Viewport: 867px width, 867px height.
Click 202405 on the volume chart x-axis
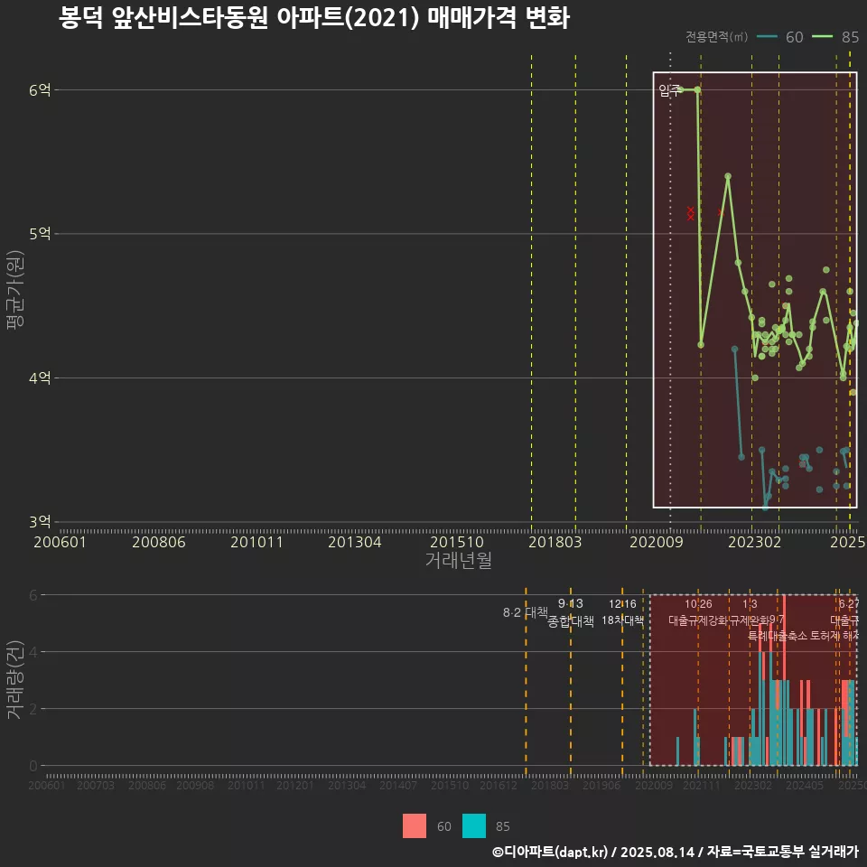point(805,785)
